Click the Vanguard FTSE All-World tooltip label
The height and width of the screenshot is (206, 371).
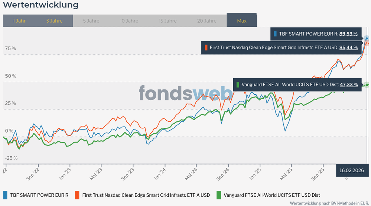point(290,85)
